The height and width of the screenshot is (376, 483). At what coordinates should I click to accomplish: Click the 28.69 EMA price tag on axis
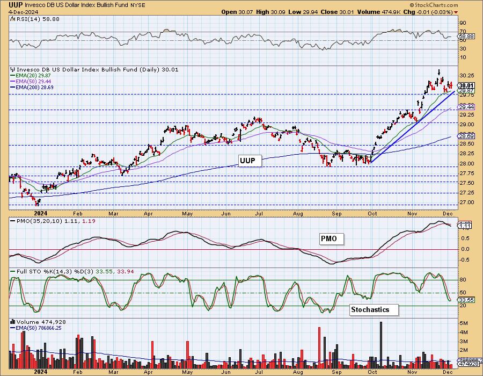pos(466,136)
